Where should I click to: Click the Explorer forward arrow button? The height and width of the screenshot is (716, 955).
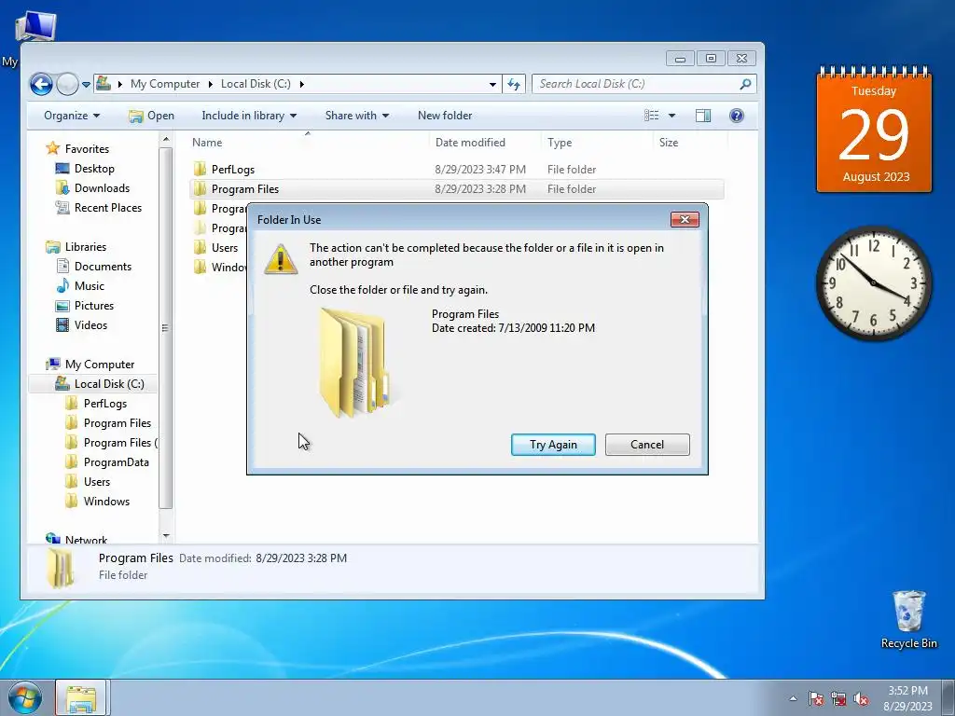point(67,84)
